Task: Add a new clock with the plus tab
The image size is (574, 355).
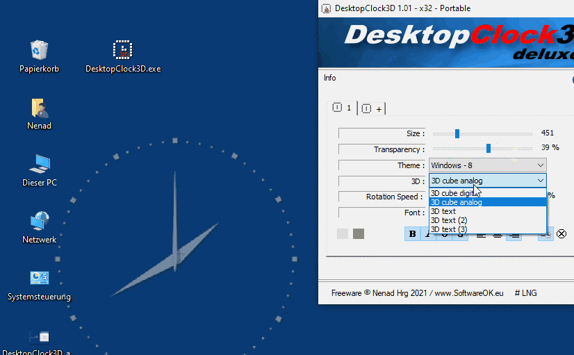Action: click(372, 108)
